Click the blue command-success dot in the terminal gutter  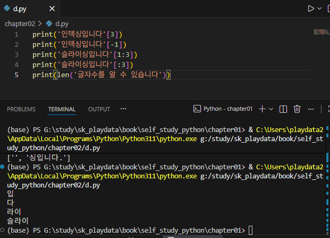point(2,167)
